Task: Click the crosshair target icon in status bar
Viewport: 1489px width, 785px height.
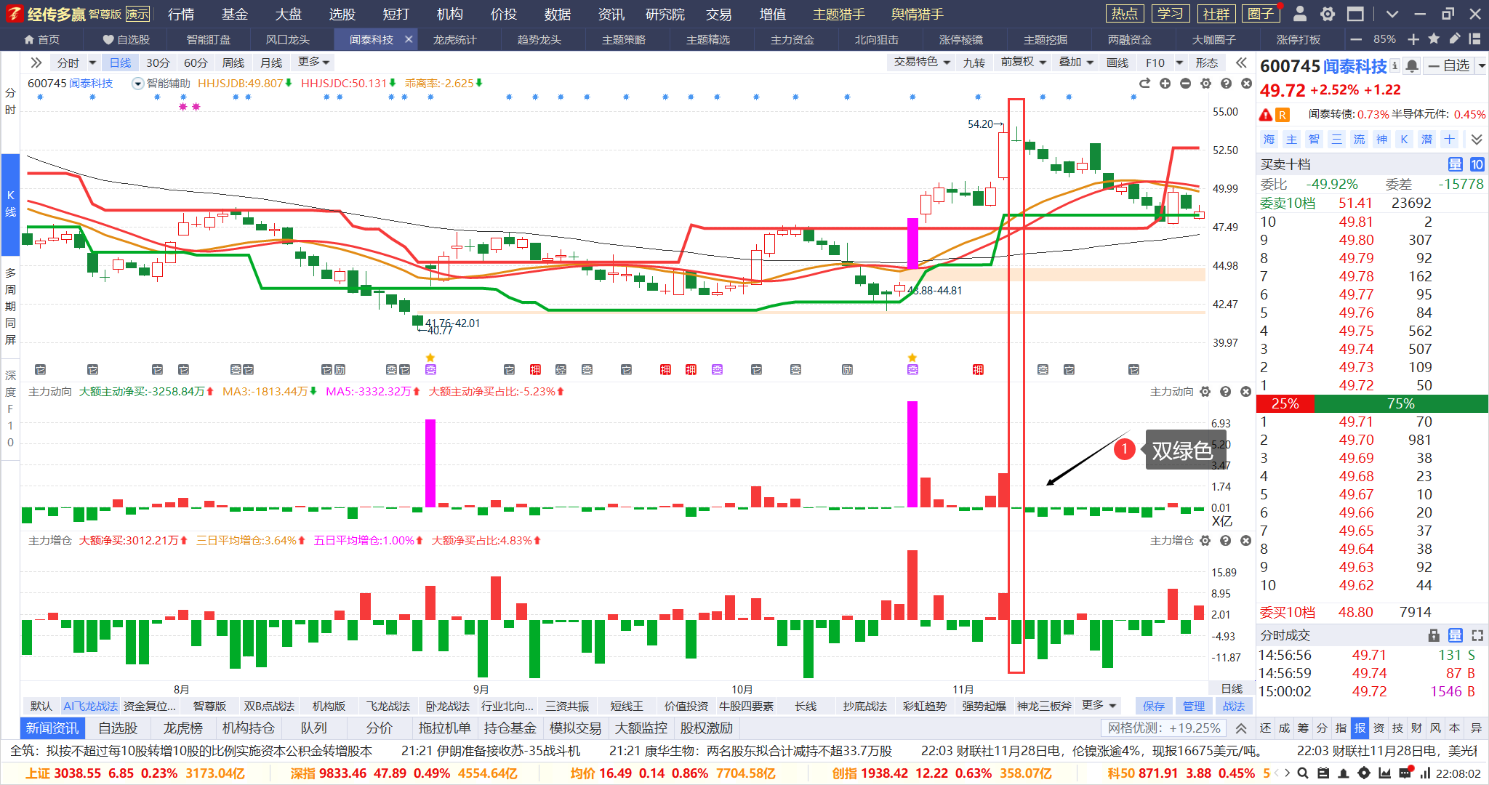Action: click(1364, 773)
